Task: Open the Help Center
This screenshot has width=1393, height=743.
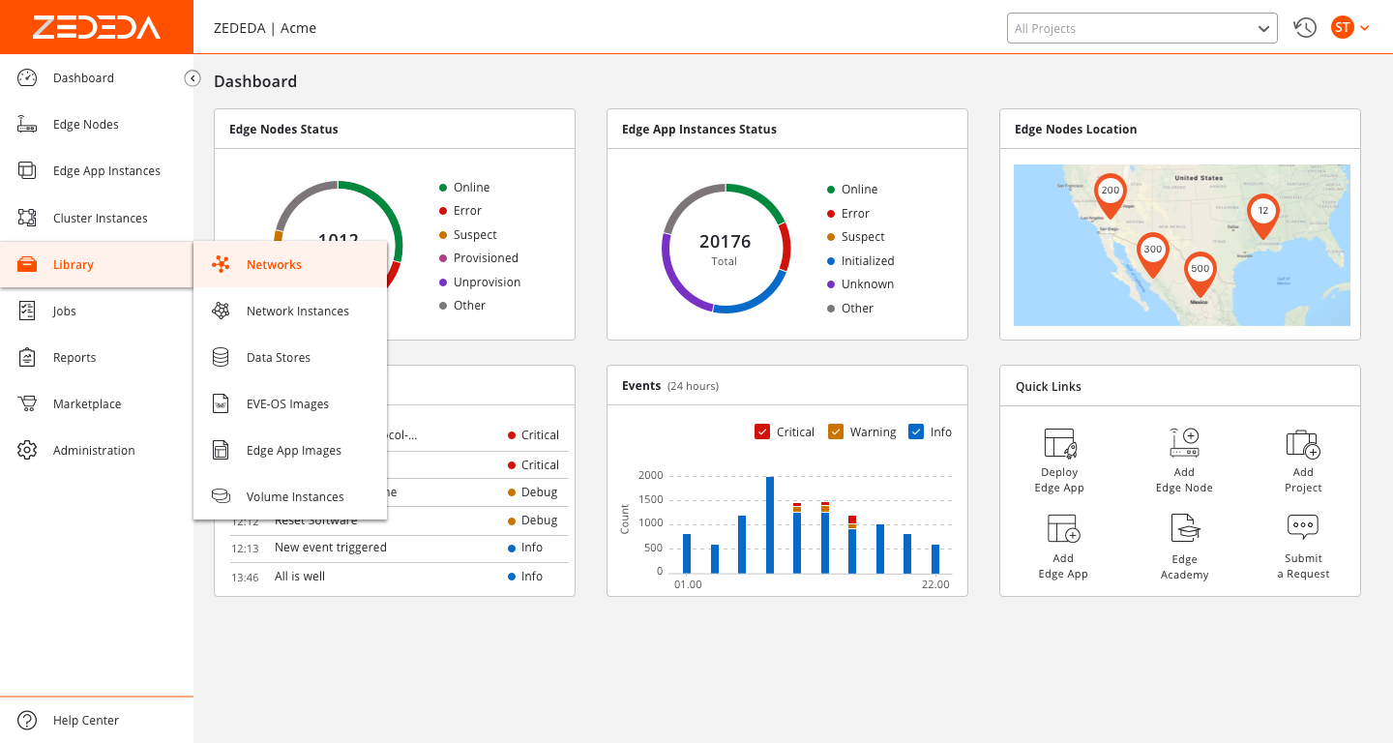Action: (x=86, y=720)
